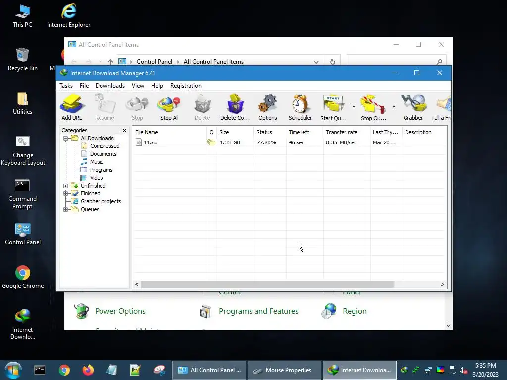507x380 pixels.
Task: Click the Add URL toolbar icon
Action: pyautogui.click(x=72, y=107)
